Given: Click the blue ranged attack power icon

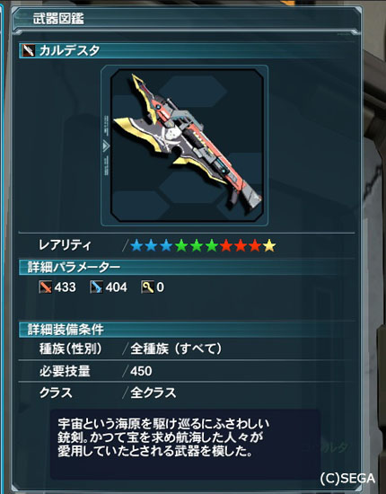Looking at the screenshot, I should click(x=96, y=287).
